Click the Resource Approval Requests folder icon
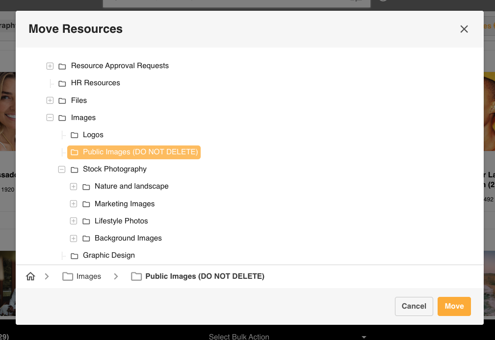Screen dimensions: 495x340 [x=62, y=66]
